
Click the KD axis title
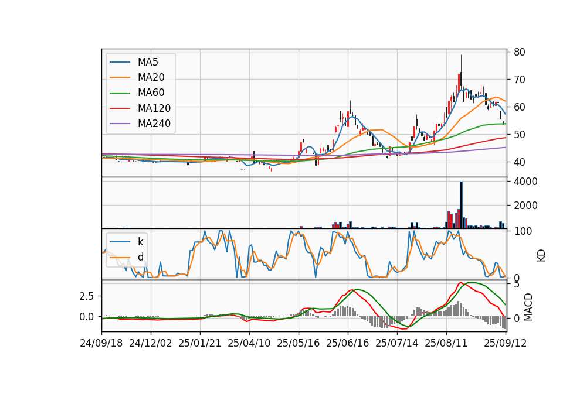tap(541, 256)
